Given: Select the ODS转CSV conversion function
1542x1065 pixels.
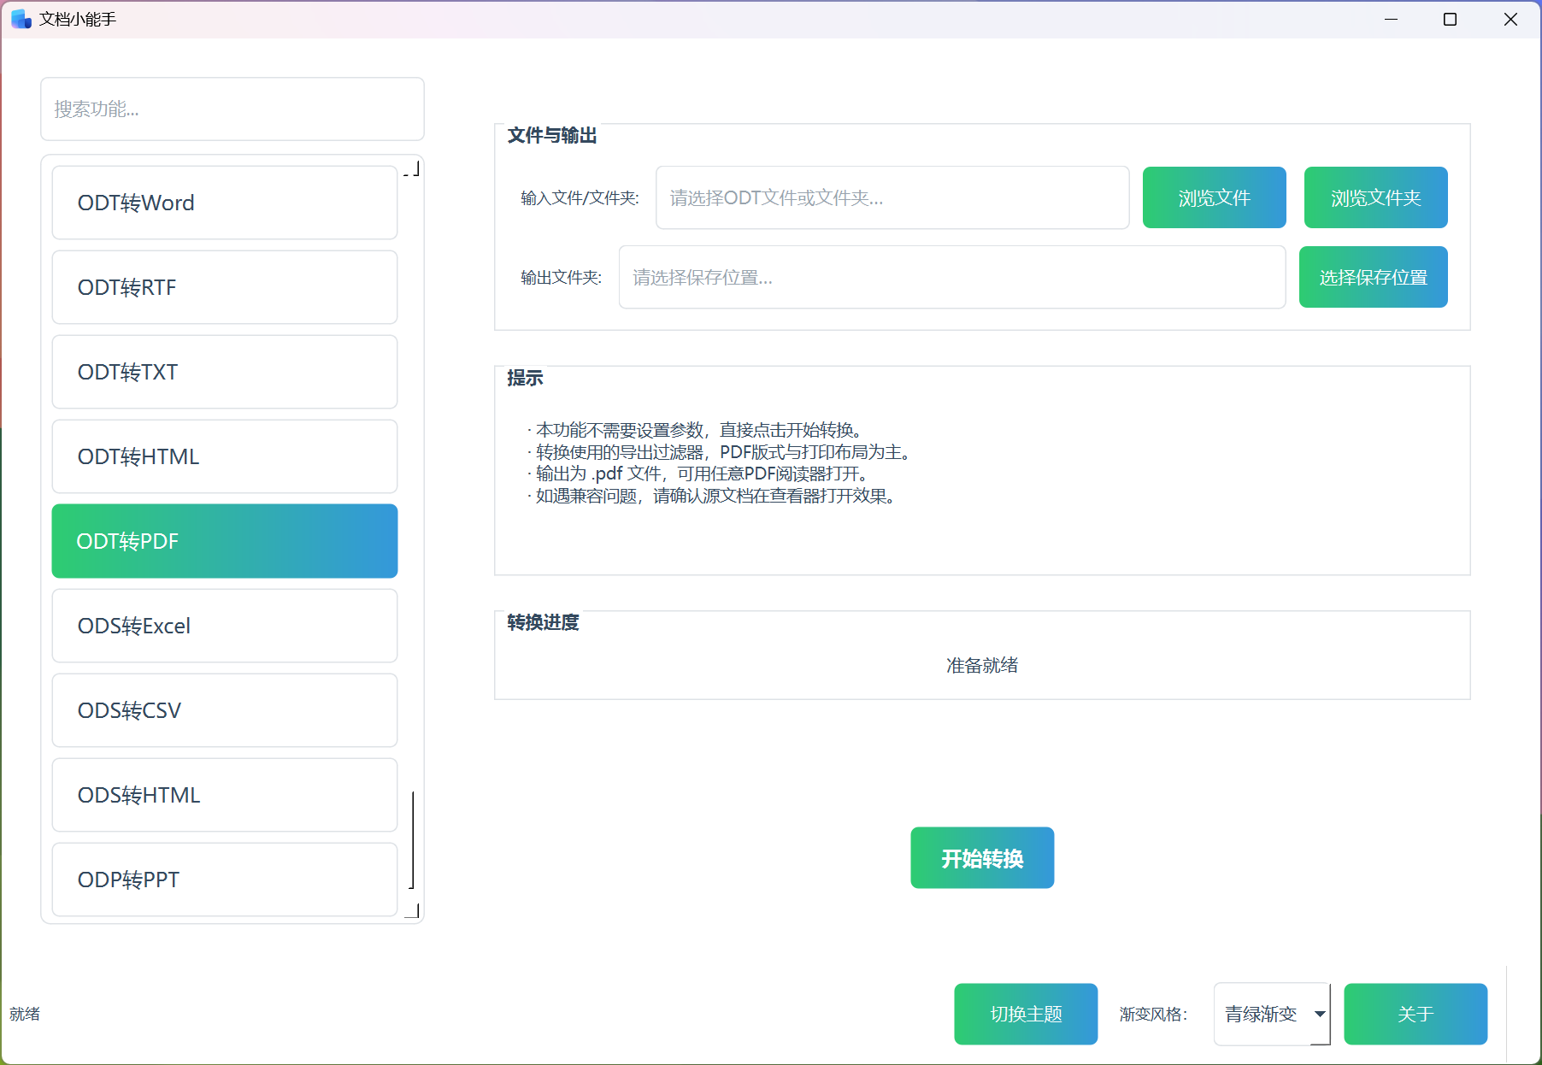Looking at the screenshot, I should coord(224,710).
